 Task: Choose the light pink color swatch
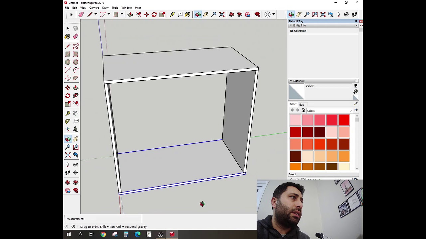click(295, 120)
